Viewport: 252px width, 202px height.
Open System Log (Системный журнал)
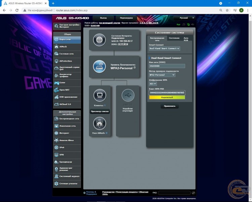pyautogui.click(x=67, y=176)
